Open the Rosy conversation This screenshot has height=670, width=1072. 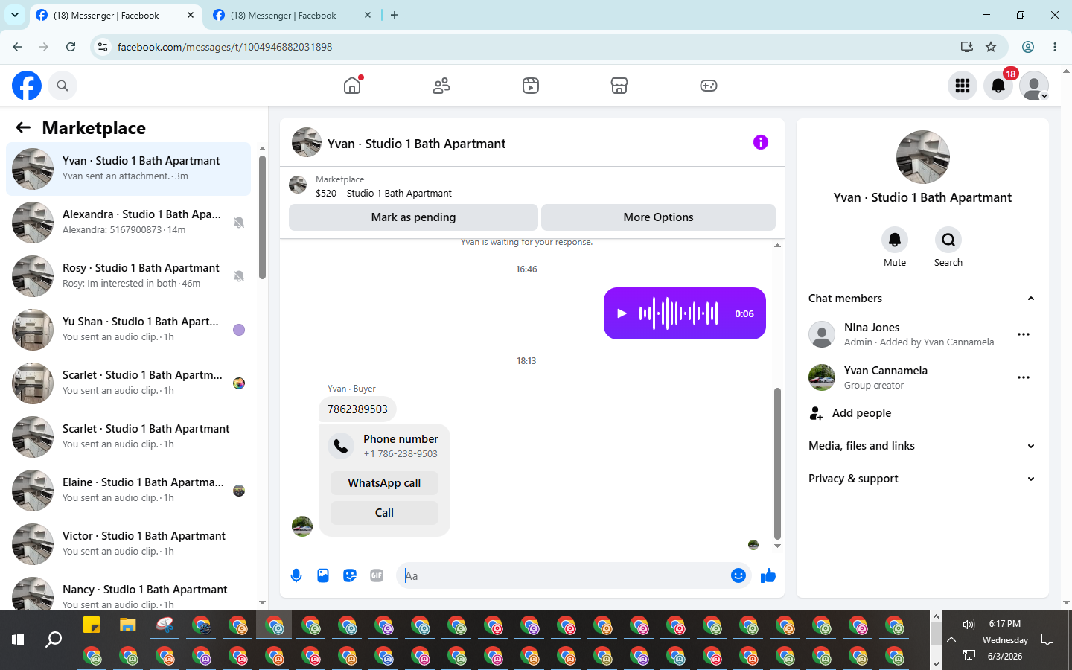pos(128,276)
